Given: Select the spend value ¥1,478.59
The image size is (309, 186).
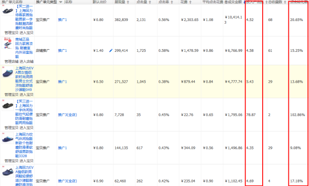Looking at the screenshot, I should pos(190,51).
